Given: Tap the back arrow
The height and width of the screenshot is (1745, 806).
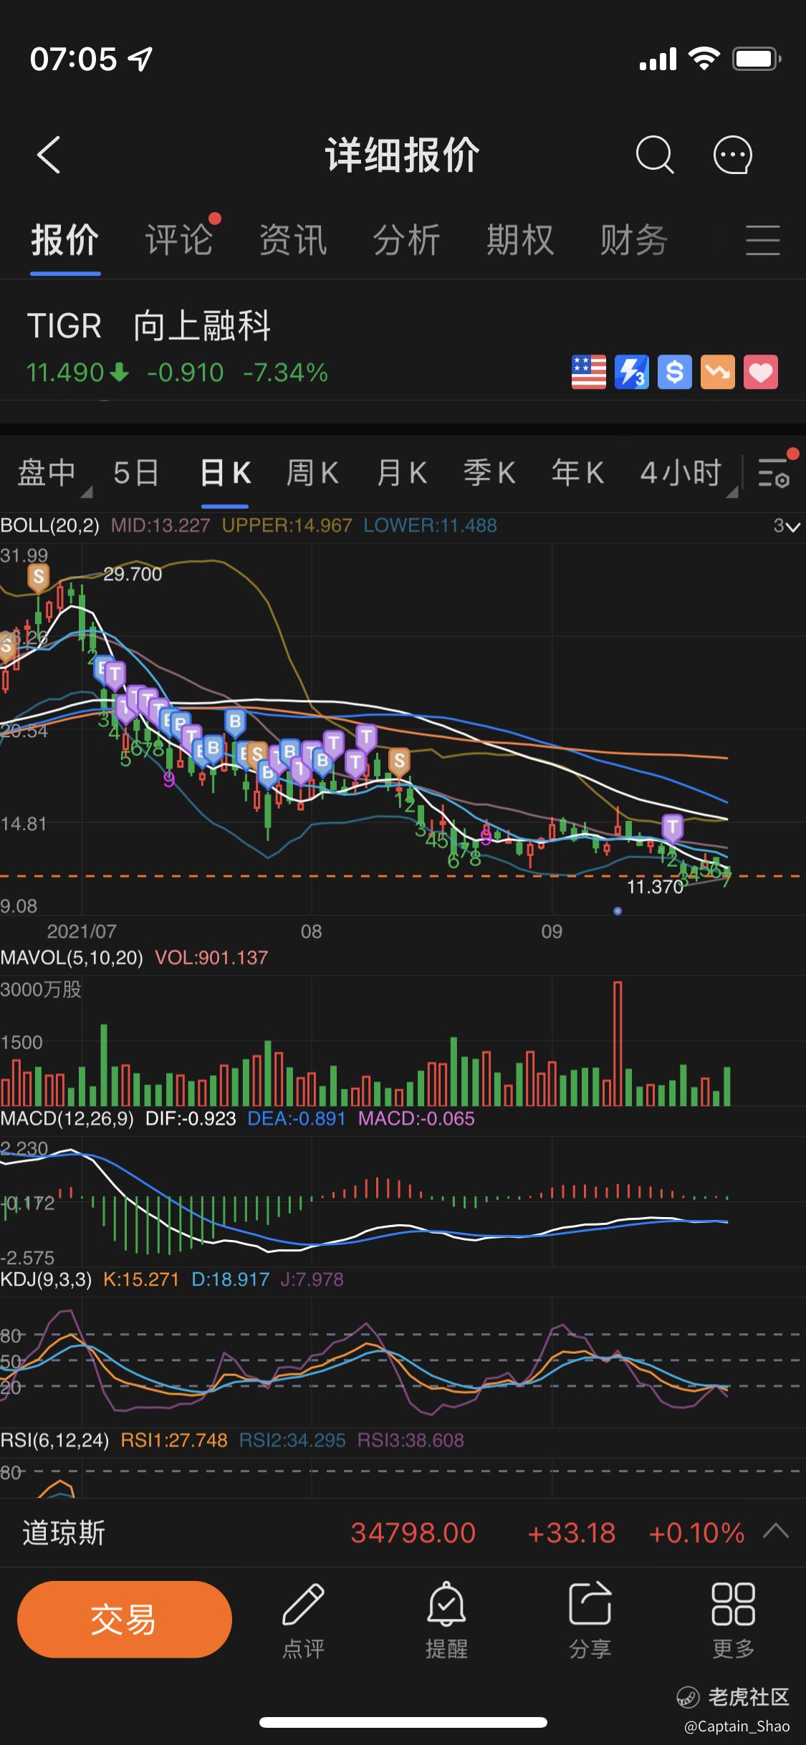Looking at the screenshot, I should click(49, 155).
